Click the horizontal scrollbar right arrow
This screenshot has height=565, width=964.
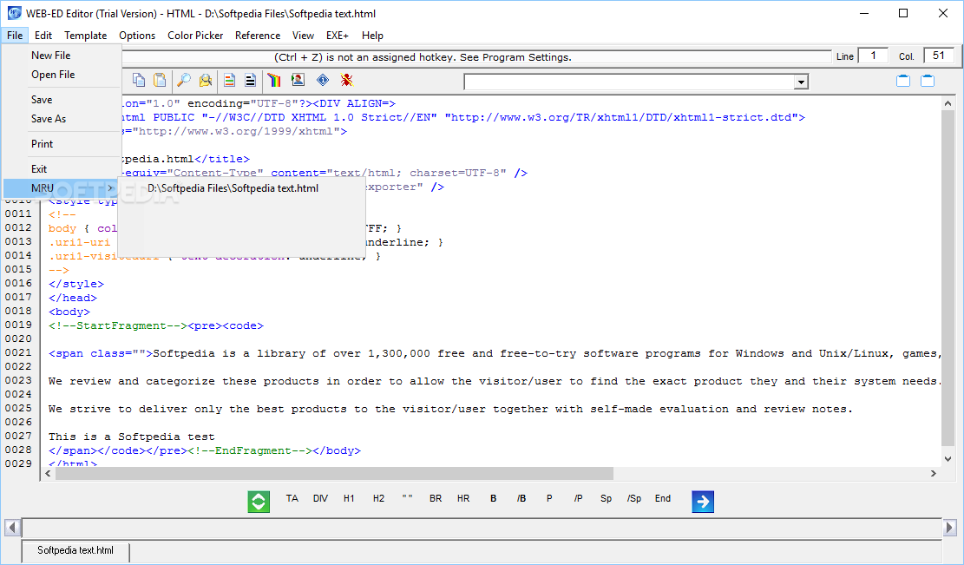click(x=934, y=473)
